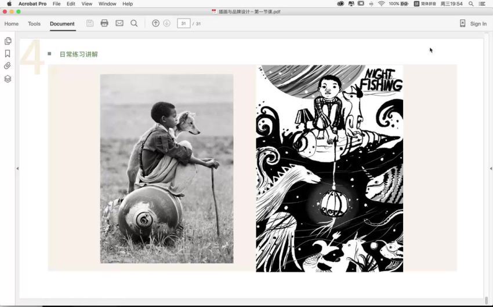The width and height of the screenshot is (493, 307).
Task: Click the Creative Cloud menu bar icon
Action: (x=340, y=4)
